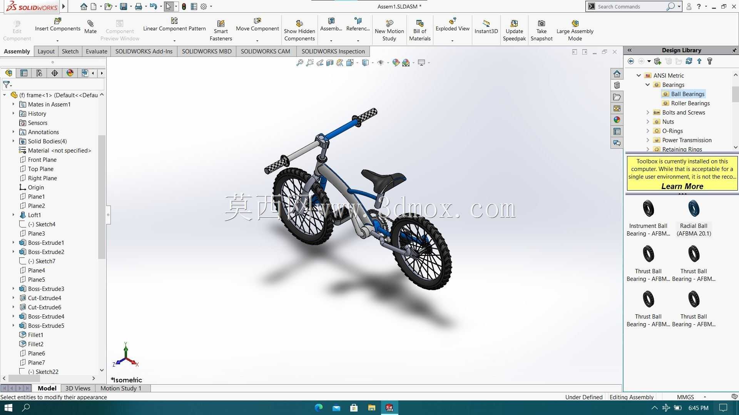This screenshot has height=415, width=739.
Task: Select the Mate paperclip tool
Action: (x=90, y=23)
